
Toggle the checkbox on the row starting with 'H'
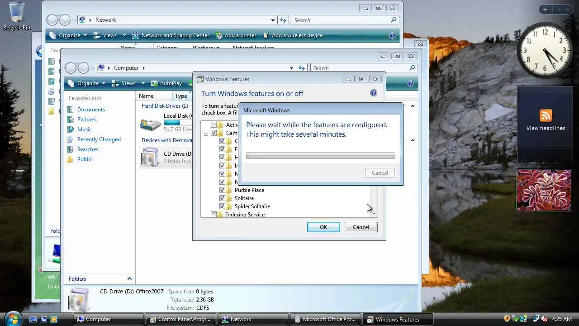222,158
